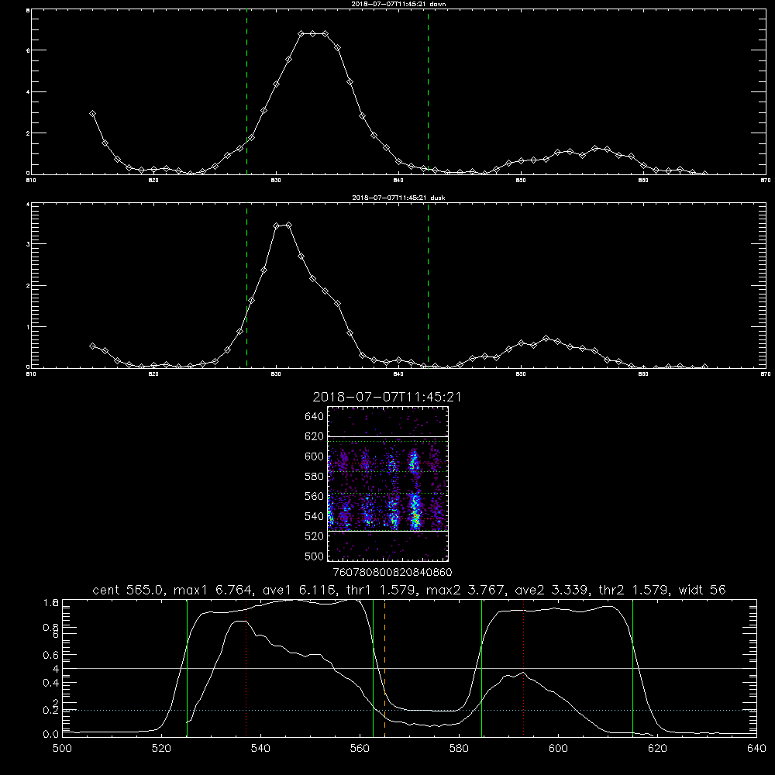Click the first diamond marker of the dusk curve
Image resolution: width=775 pixels, height=775 pixels.
click(x=92, y=346)
